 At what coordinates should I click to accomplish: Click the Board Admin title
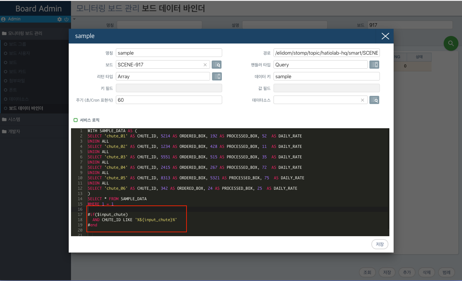click(39, 9)
